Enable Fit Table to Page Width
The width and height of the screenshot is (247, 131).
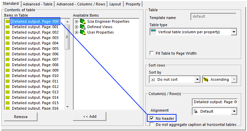[152, 53]
